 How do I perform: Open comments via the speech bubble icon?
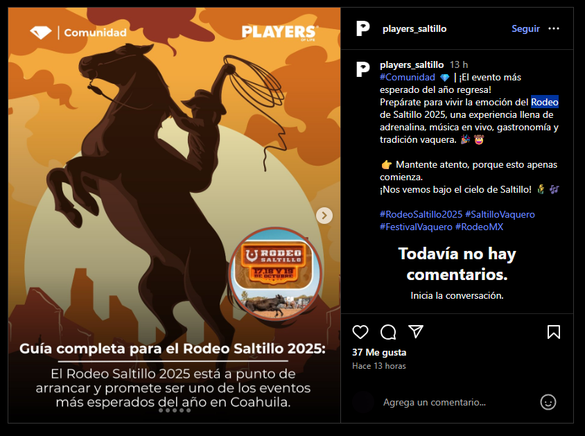point(388,332)
